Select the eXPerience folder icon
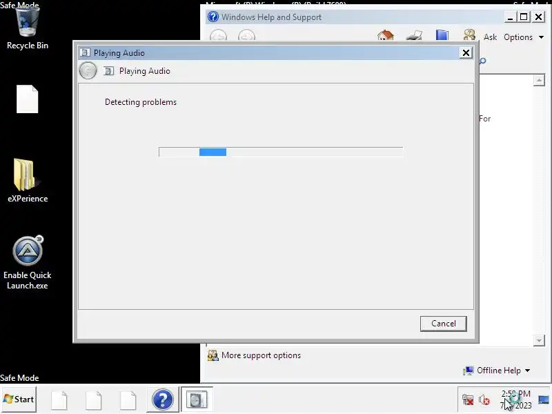Image resolution: width=552 pixels, height=414 pixels. click(28, 180)
